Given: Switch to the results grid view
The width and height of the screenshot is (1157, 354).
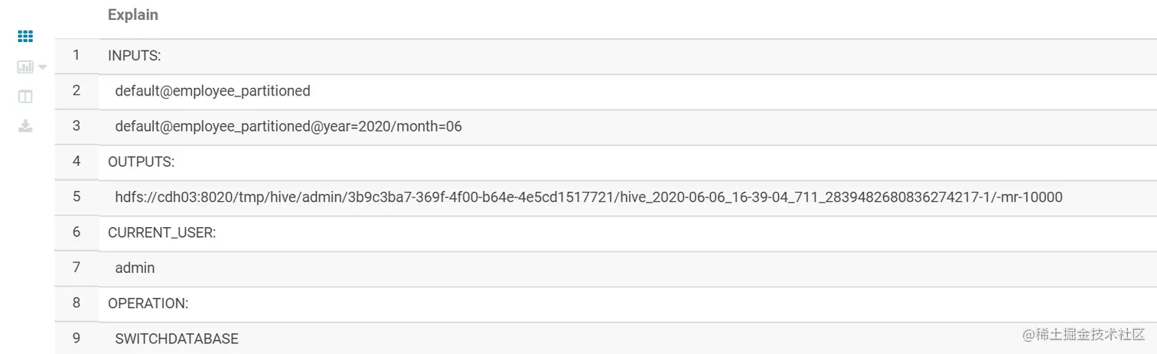Looking at the screenshot, I should point(25,36).
